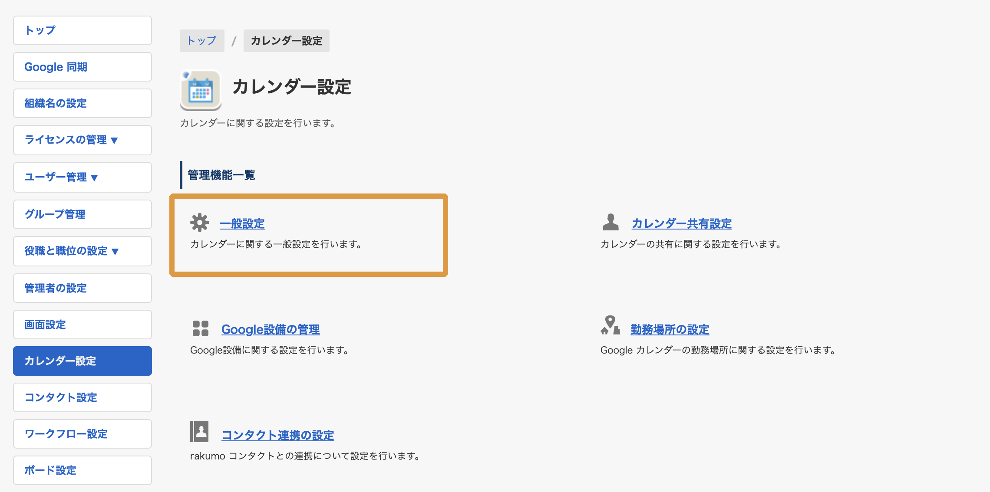Click the text カレンダーの共有に関する設定を行います。
This screenshot has width=990, height=492.
(x=691, y=244)
